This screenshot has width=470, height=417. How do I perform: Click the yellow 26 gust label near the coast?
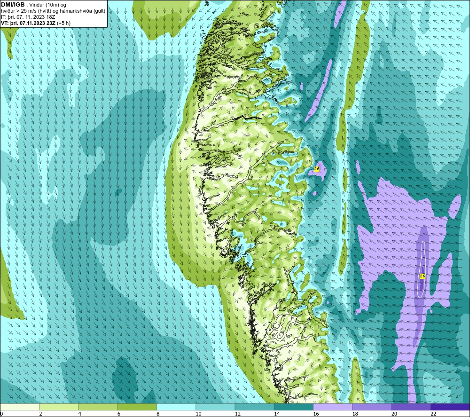pyautogui.click(x=316, y=169)
